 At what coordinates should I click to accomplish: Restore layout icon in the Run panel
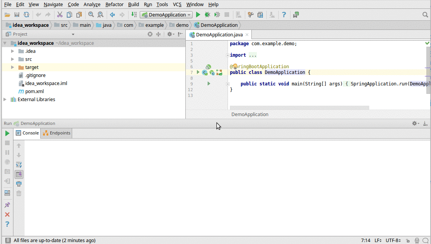7,193
